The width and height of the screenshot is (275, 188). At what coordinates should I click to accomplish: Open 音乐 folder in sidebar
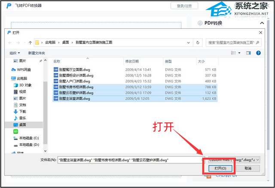click(20, 118)
